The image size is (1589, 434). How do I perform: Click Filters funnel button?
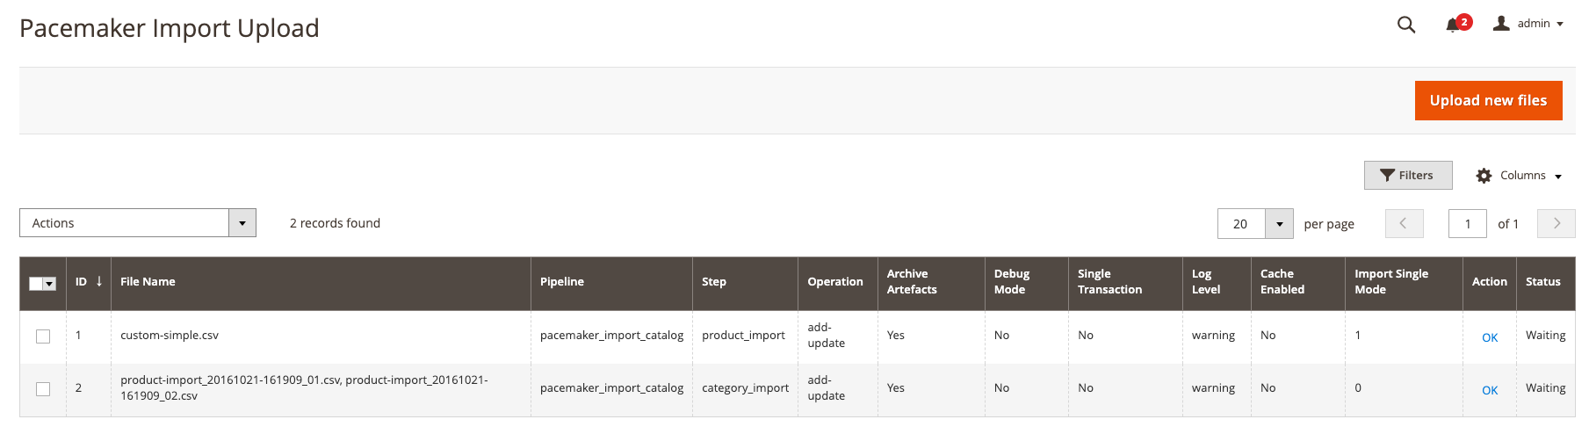pyautogui.click(x=1407, y=175)
